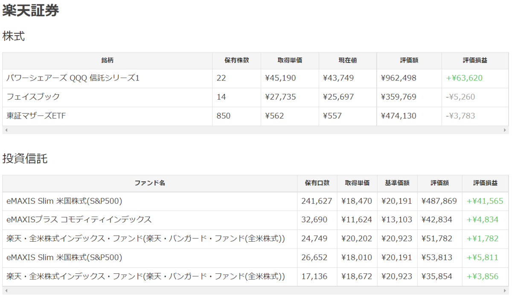Click the +¥63,620 gain value
512x298 pixels.
click(464, 78)
